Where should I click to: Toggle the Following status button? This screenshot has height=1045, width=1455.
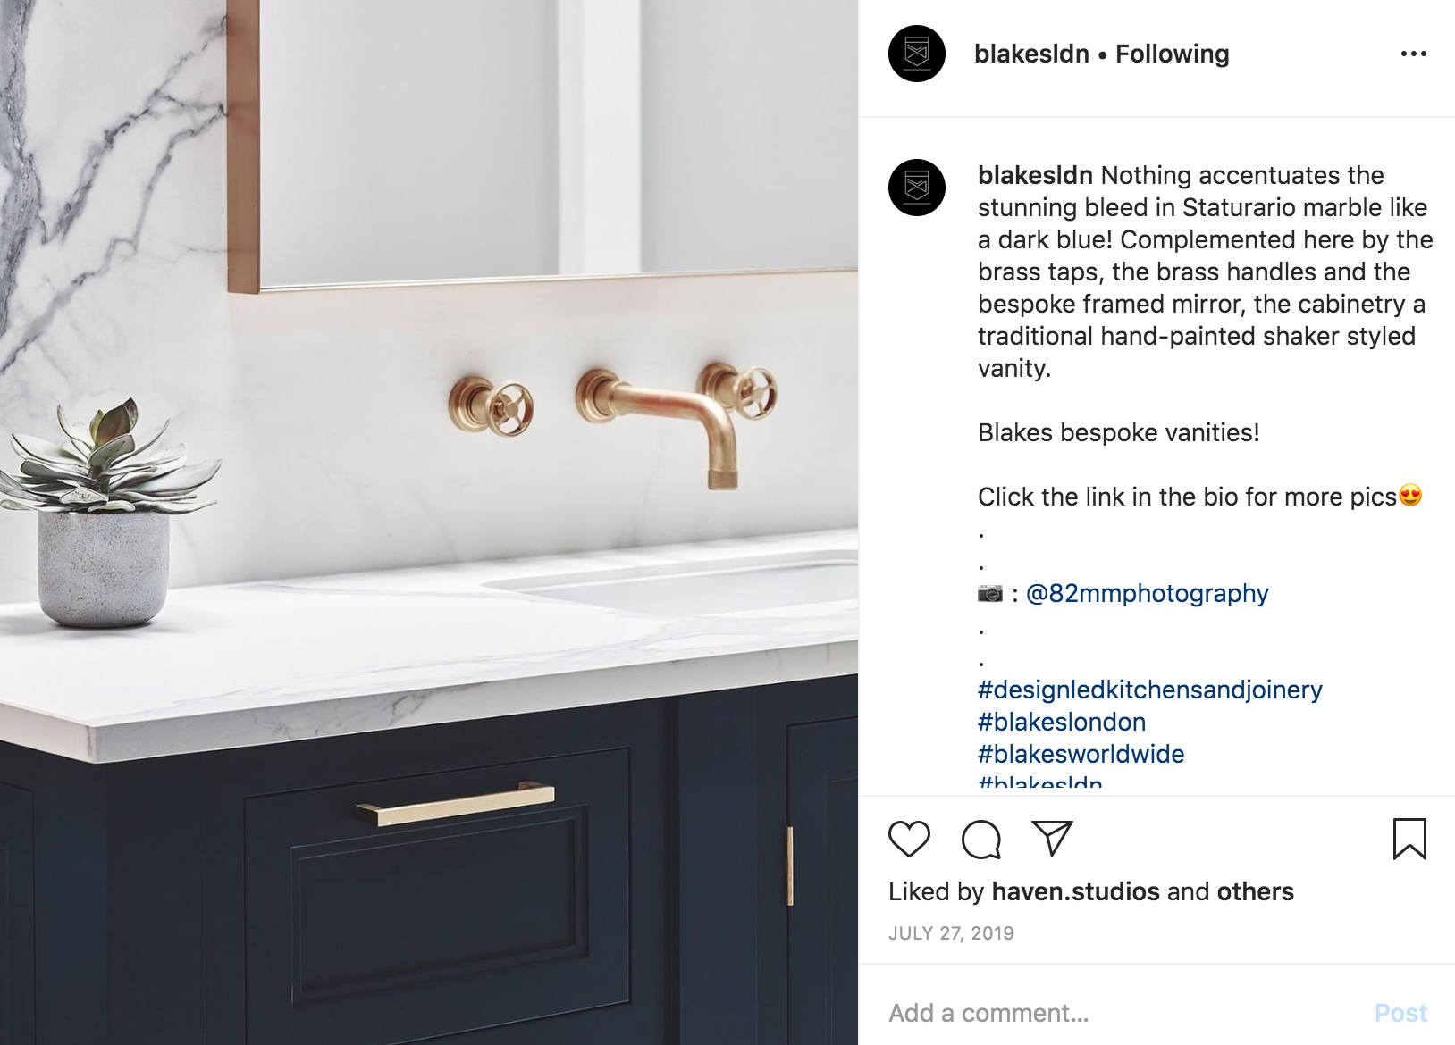click(x=1173, y=54)
